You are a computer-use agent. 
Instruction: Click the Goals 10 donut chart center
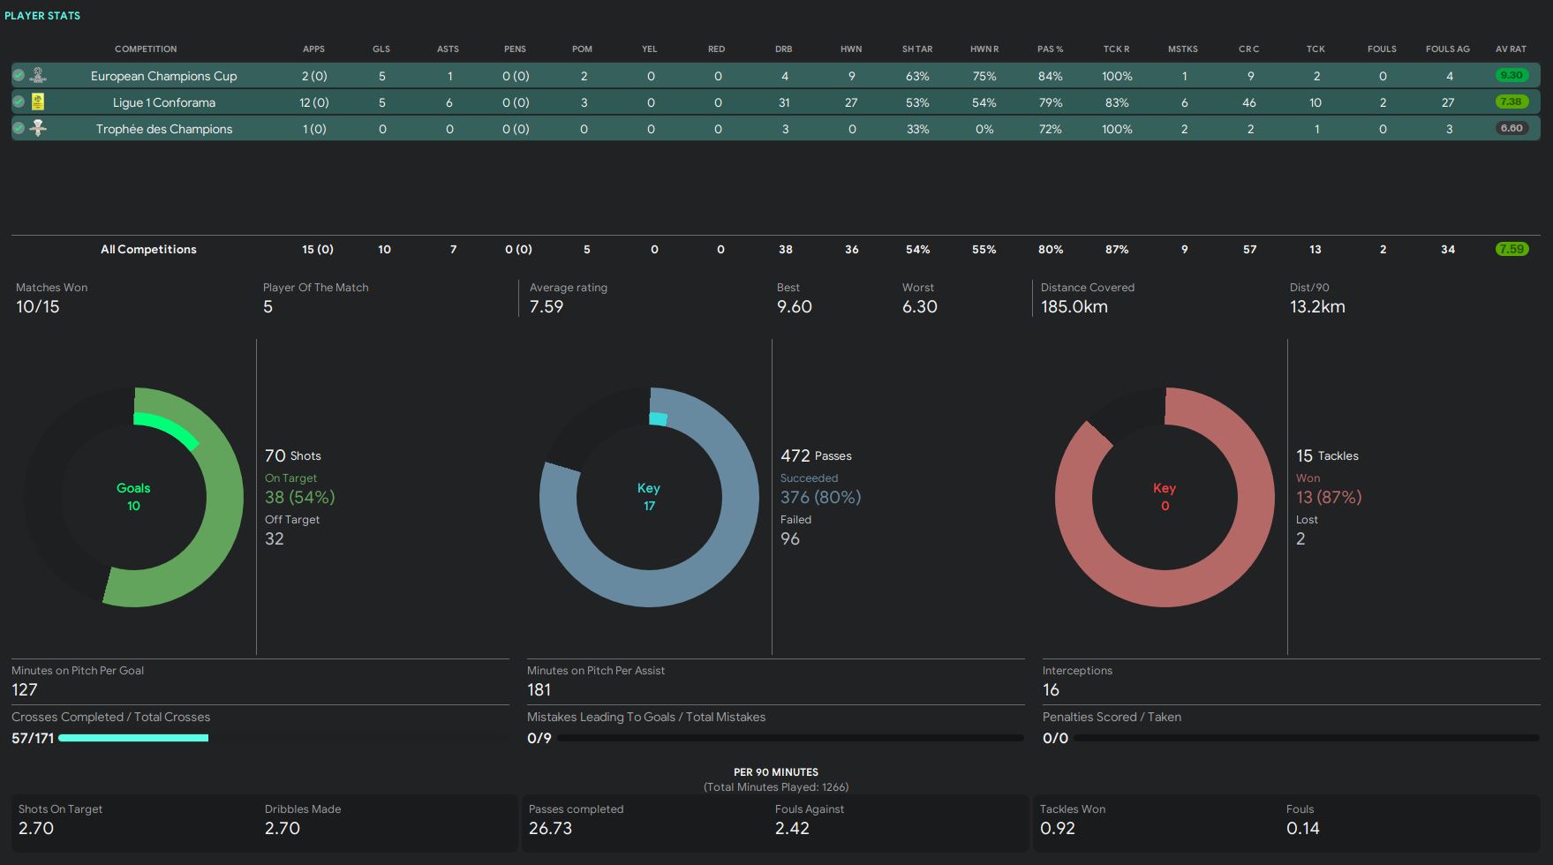pos(133,497)
